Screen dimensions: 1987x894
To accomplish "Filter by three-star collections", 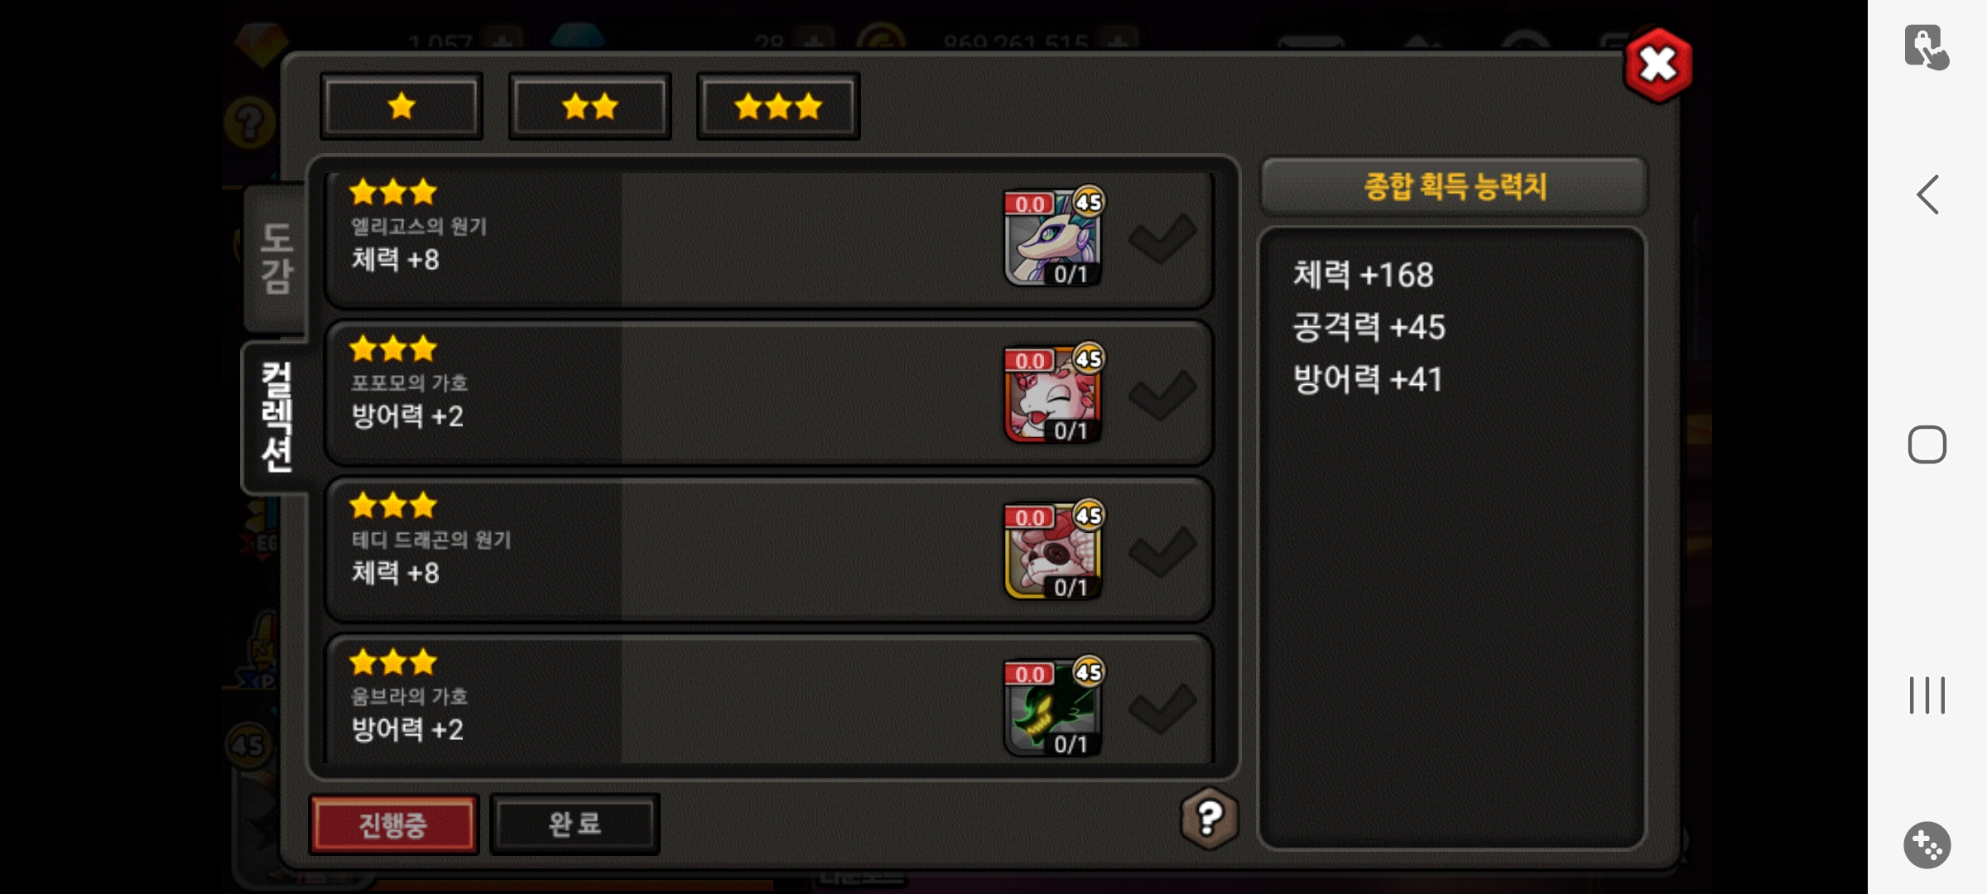I will (x=778, y=107).
